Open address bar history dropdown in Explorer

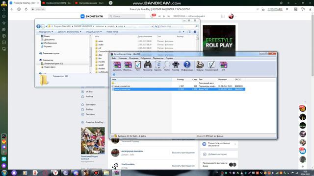152,26
